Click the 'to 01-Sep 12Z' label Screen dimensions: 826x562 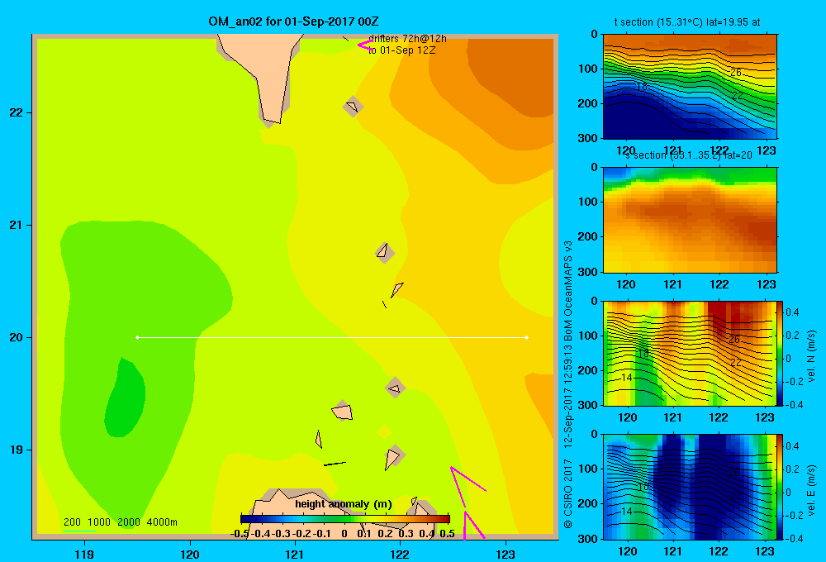click(x=402, y=50)
